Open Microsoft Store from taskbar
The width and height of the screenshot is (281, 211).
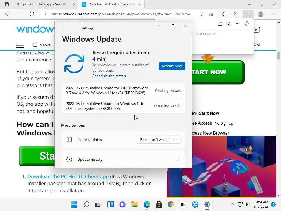(159, 204)
